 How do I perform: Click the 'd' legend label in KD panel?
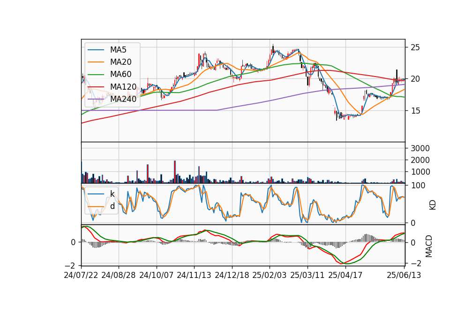(112, 206)
